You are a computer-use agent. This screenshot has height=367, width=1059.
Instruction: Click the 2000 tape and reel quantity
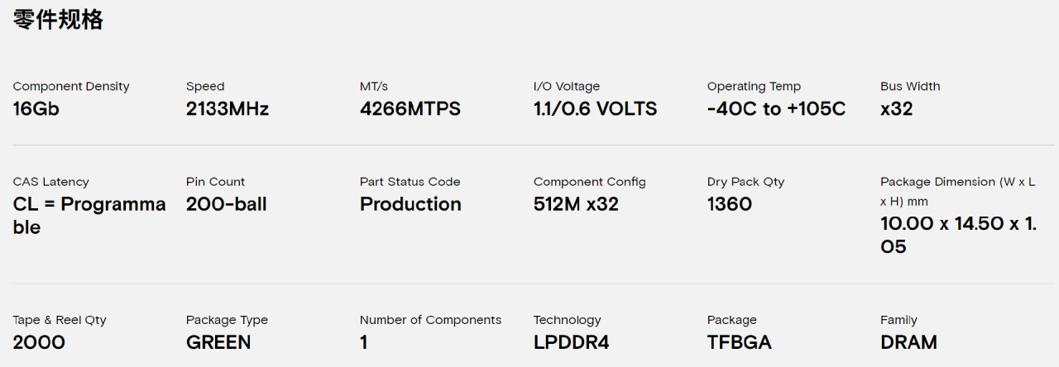tap(39, 342)
